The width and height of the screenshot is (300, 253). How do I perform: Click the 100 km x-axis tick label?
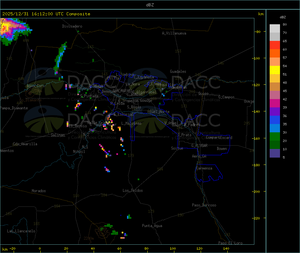coord(173,248)
